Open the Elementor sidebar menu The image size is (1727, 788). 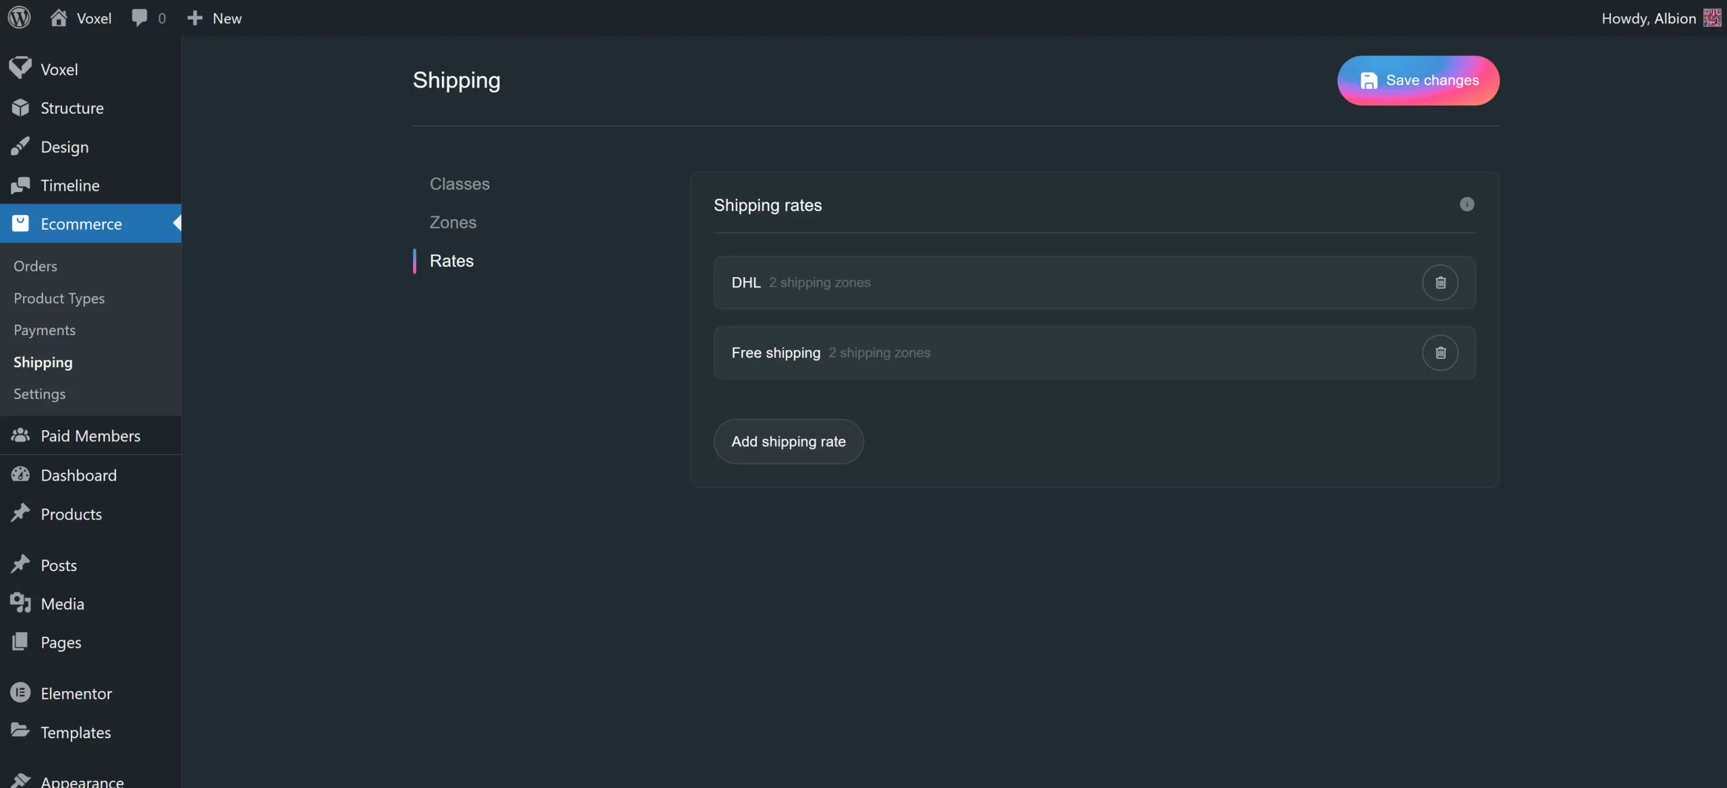pyautogui.click(x=76, y=693)
